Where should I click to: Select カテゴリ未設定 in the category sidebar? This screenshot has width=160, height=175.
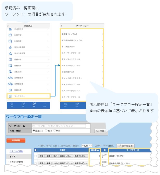coord(16,162)
